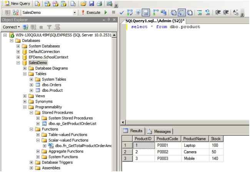Open a new Database Engine Query
The image size is (250, 172).
coord(37,3)
